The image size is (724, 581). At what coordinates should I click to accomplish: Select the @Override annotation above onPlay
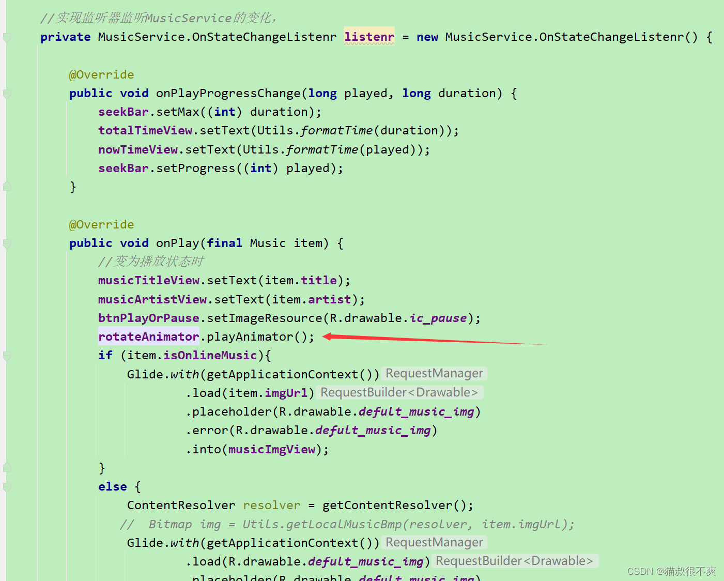[x=102, y=224]
